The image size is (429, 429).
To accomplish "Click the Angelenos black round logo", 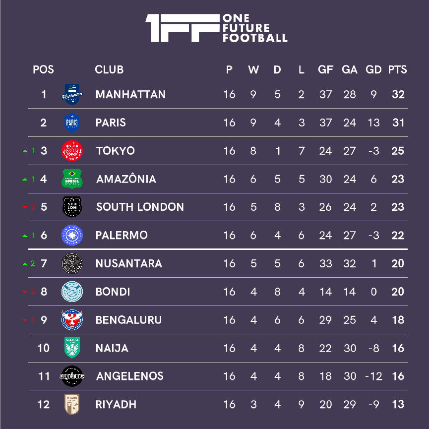I will (72, 376).
